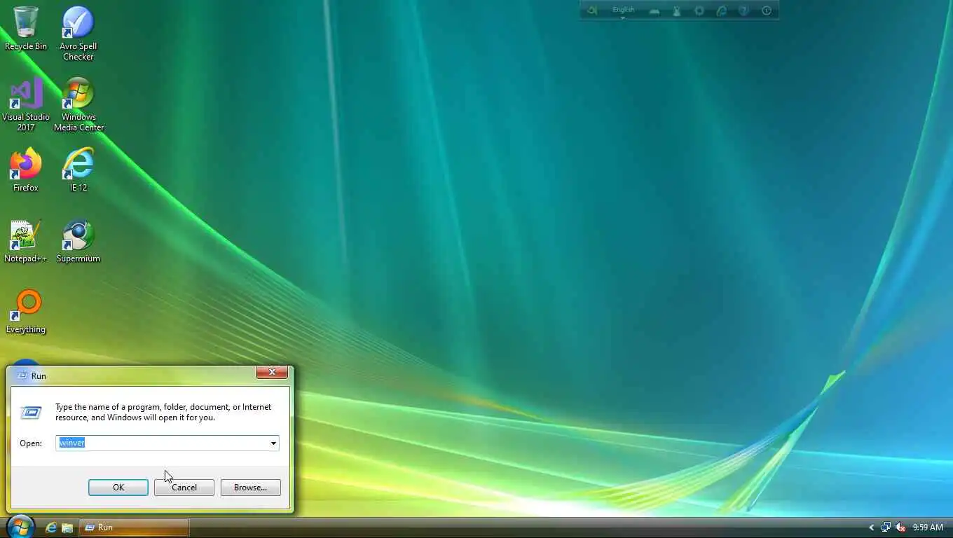Close the Run dialog with the X button
The image size is (953, 538).
click(272, 372)
